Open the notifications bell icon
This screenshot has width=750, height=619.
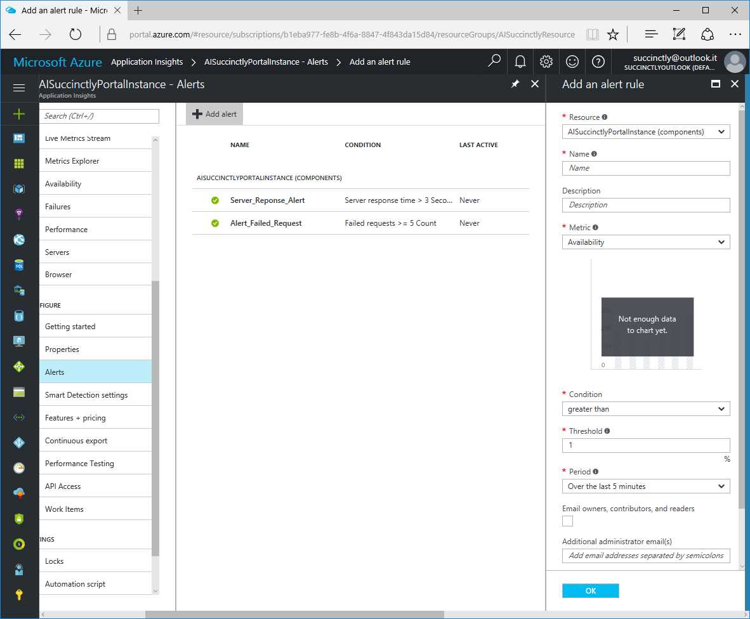520,61
